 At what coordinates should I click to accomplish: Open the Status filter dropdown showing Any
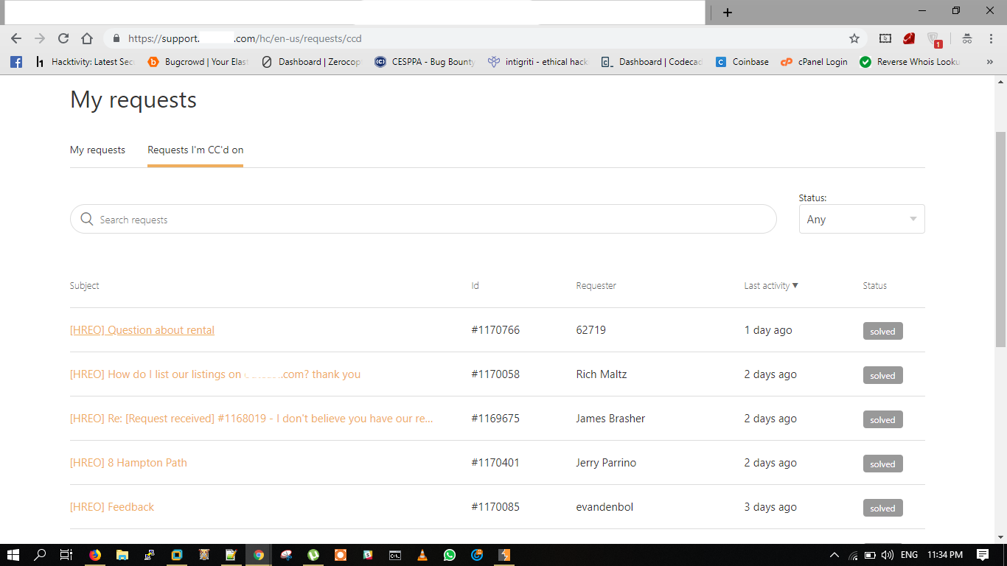pyautogui.click(x=862, y=219)
